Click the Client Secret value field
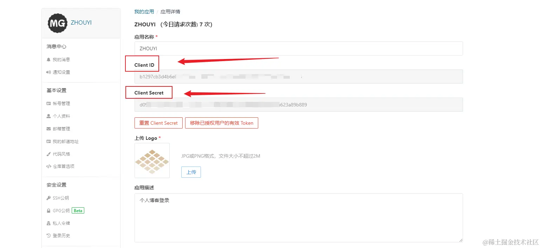The image size is (541, 248). pyautogui.click(x=299, y=105)
